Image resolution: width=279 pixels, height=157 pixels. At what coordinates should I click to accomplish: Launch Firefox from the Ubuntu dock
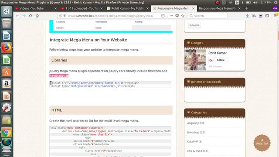pos(7,48)
